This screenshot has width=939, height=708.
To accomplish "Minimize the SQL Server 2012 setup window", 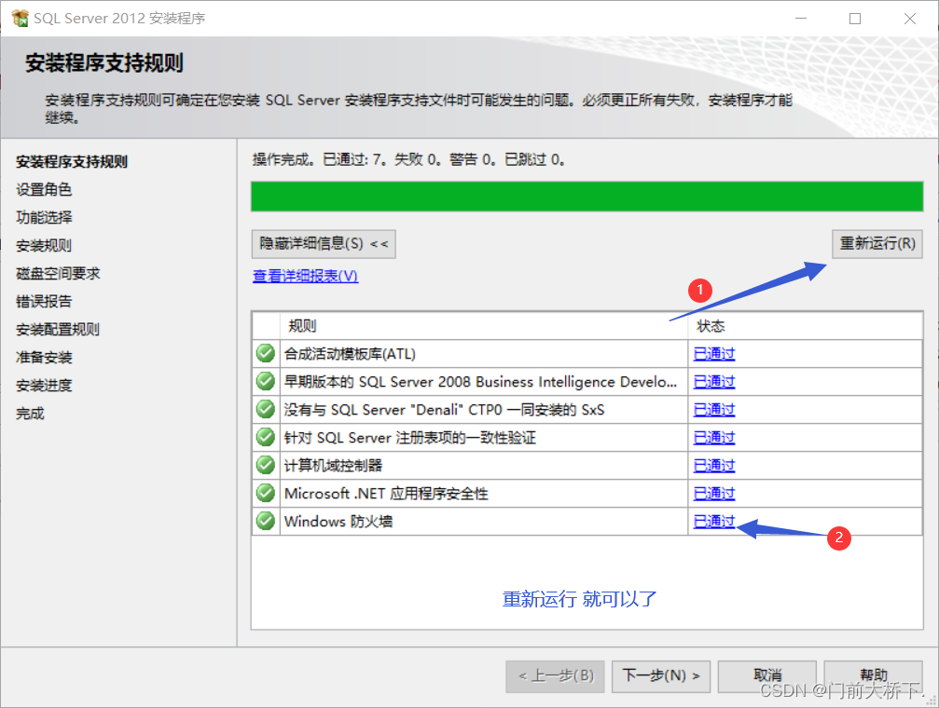I will (x=801, y=19).
